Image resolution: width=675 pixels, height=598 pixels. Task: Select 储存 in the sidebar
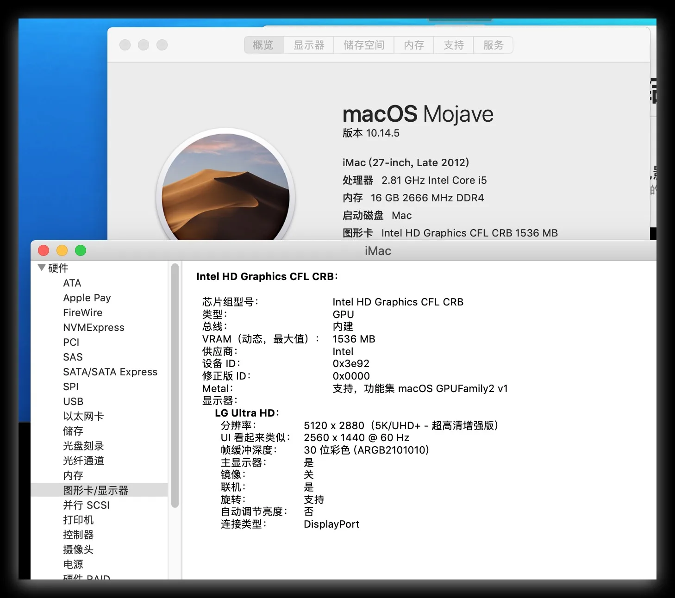pos(73,431)
